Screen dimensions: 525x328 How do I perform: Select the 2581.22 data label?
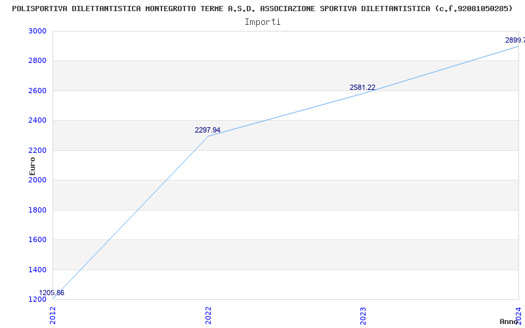pyautogui.click(x=363, y=87)
